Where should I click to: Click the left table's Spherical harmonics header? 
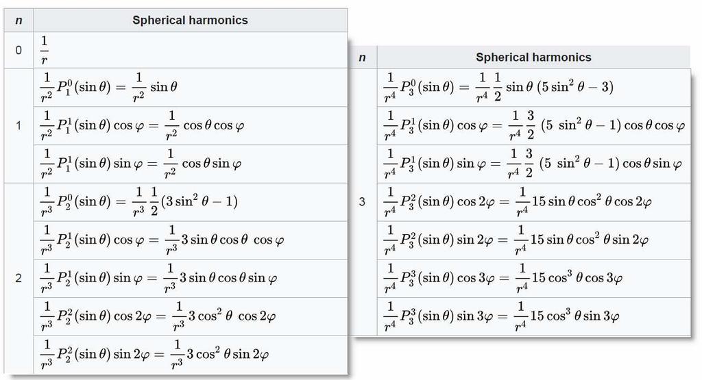pos(190,20)
